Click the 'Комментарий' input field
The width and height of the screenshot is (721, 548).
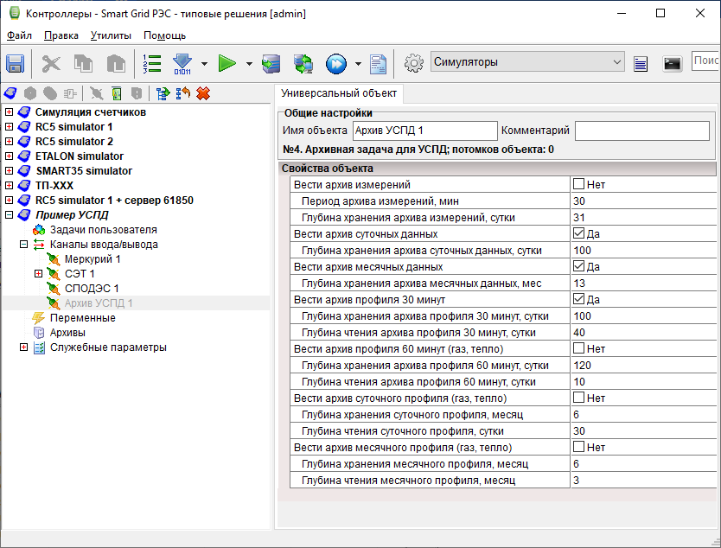point(641,131)
